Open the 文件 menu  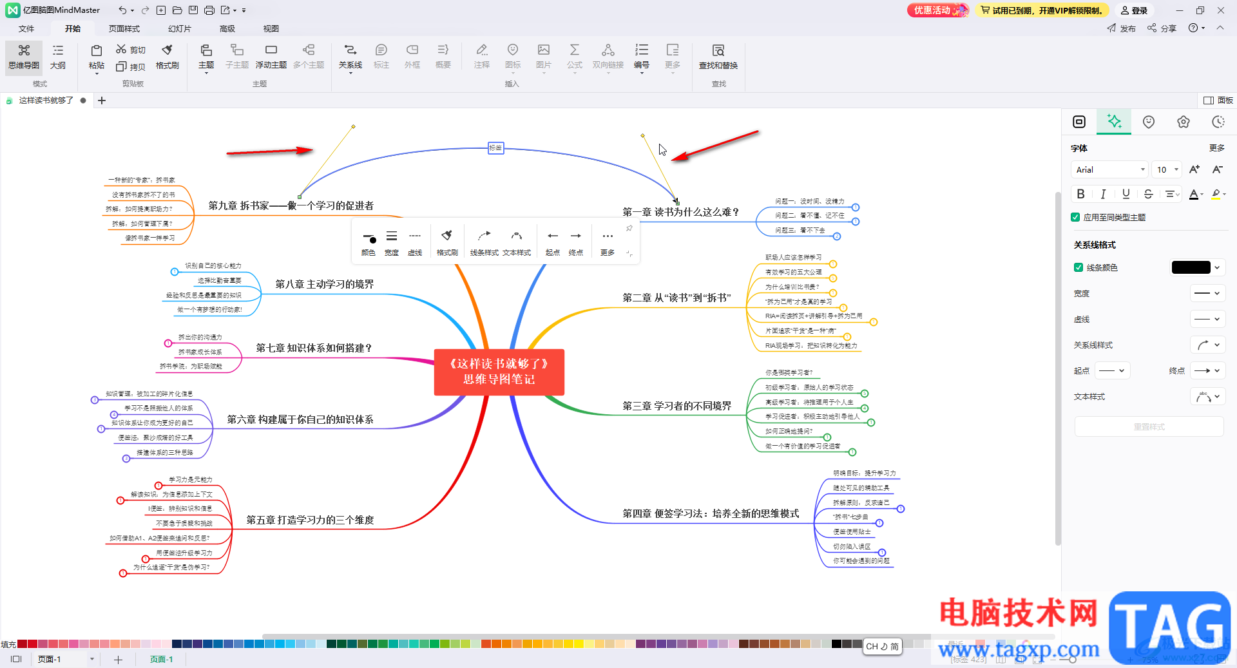26,28
